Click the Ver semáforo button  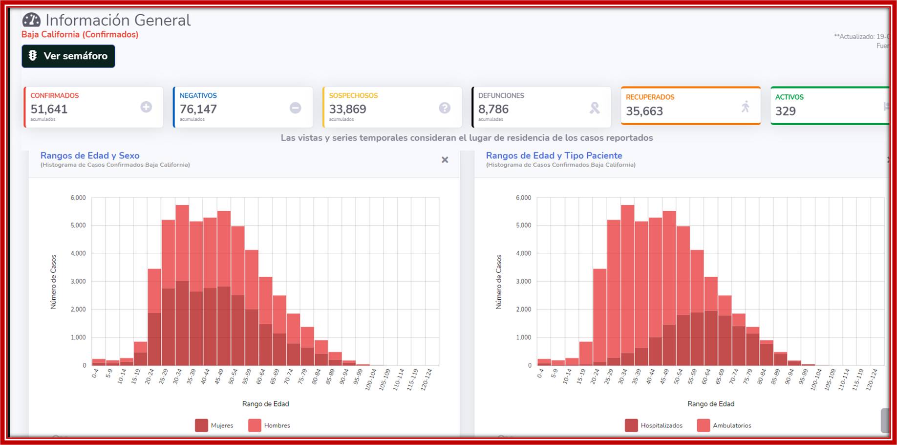pyautogui.click(x=68, y=56)
